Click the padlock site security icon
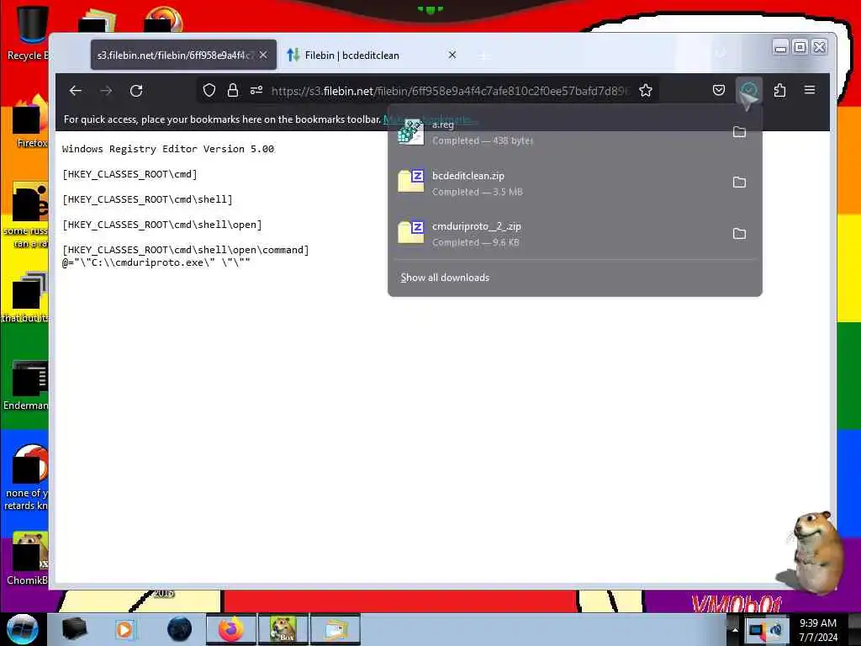This screenshot has width=861, height=646. (x=233, y=91)
